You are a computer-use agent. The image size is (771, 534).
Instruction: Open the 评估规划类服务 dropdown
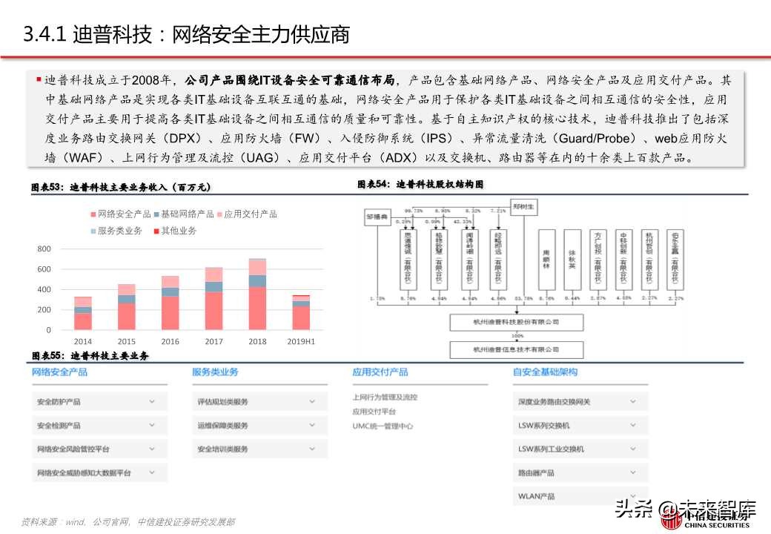tap(259, 401)
